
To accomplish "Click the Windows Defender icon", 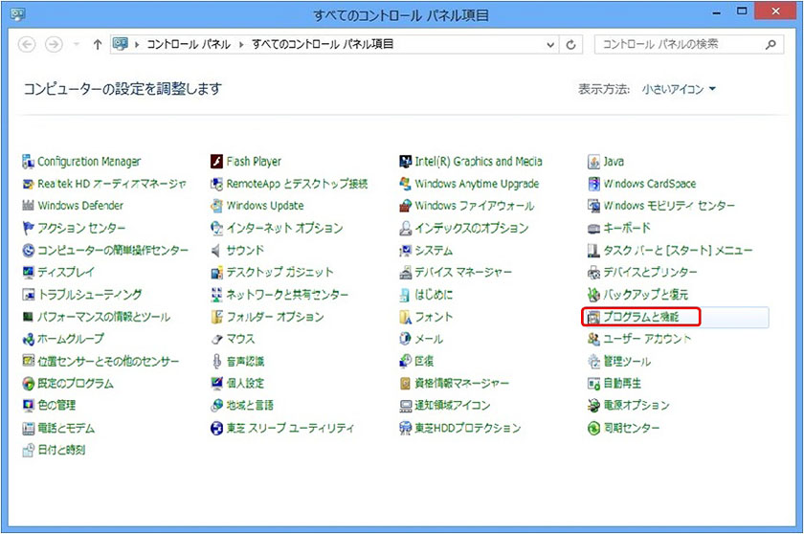I will click(29, 206).
